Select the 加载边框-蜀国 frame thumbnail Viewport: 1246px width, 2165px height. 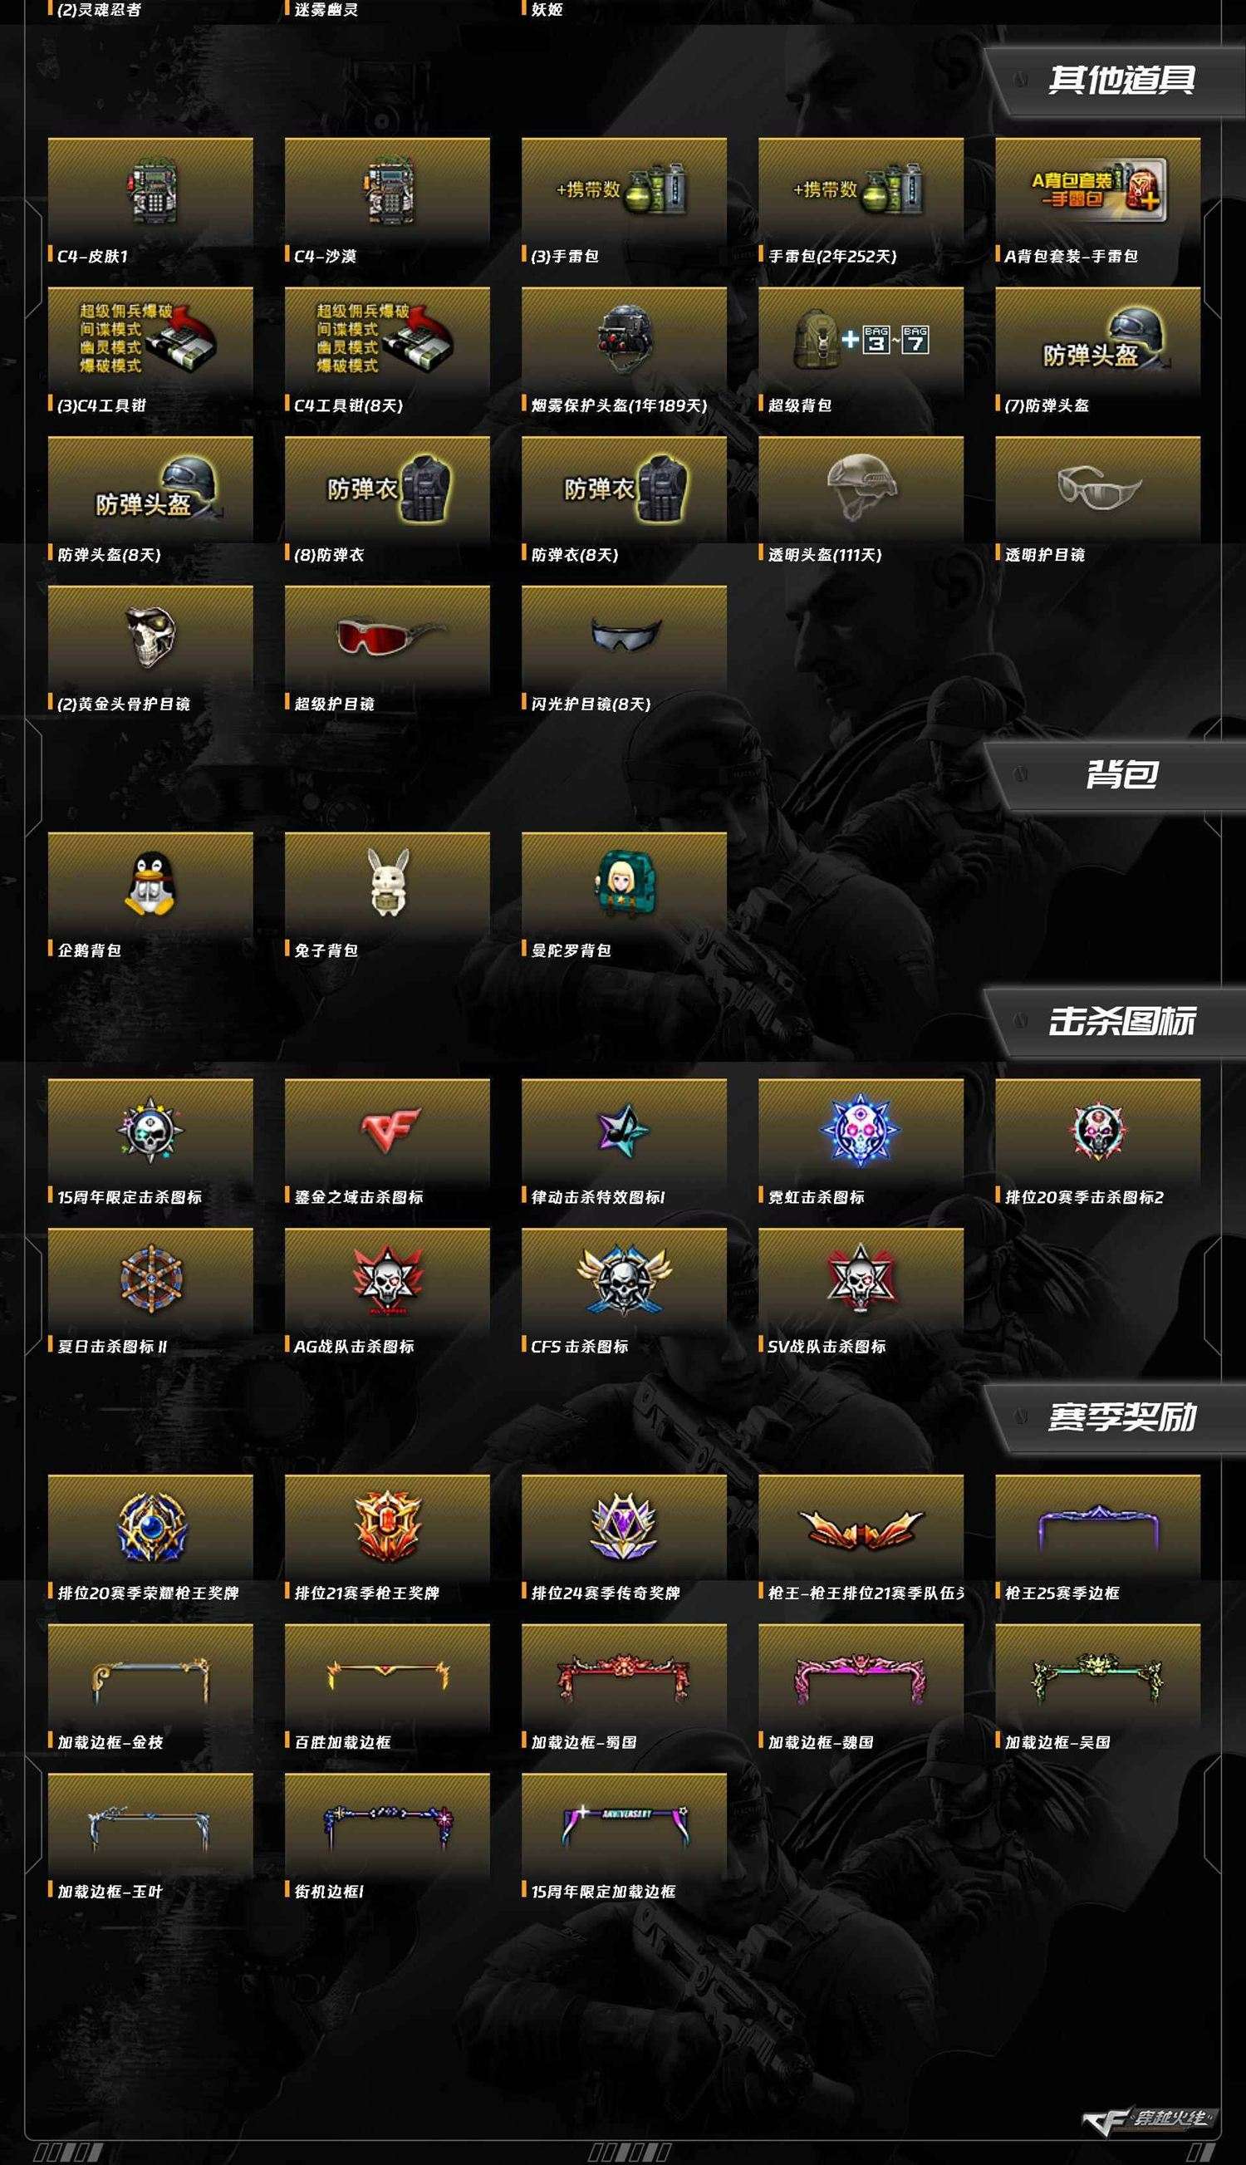pos(624,1676)
